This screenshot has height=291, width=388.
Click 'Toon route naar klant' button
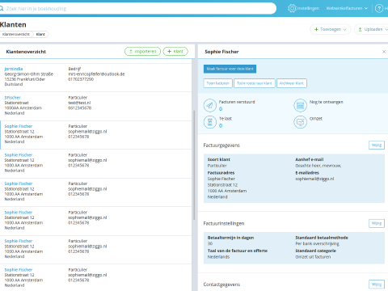click(x=255, y=83)
